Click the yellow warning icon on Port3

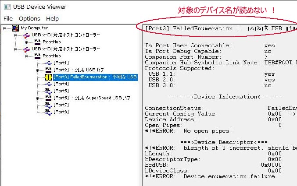point(48,77)
